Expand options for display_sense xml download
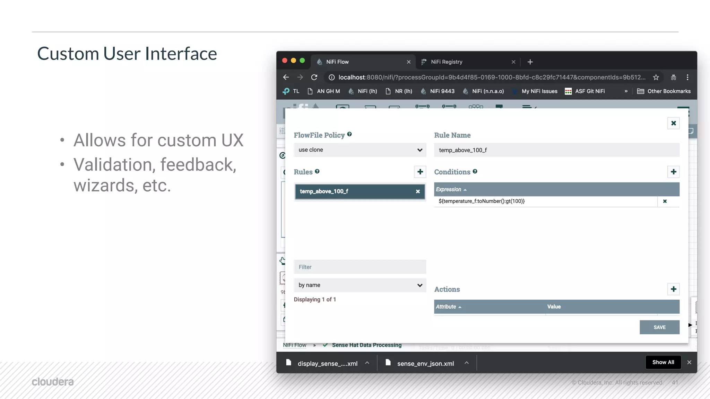The image size is (710, 399). tap(367, 363)
